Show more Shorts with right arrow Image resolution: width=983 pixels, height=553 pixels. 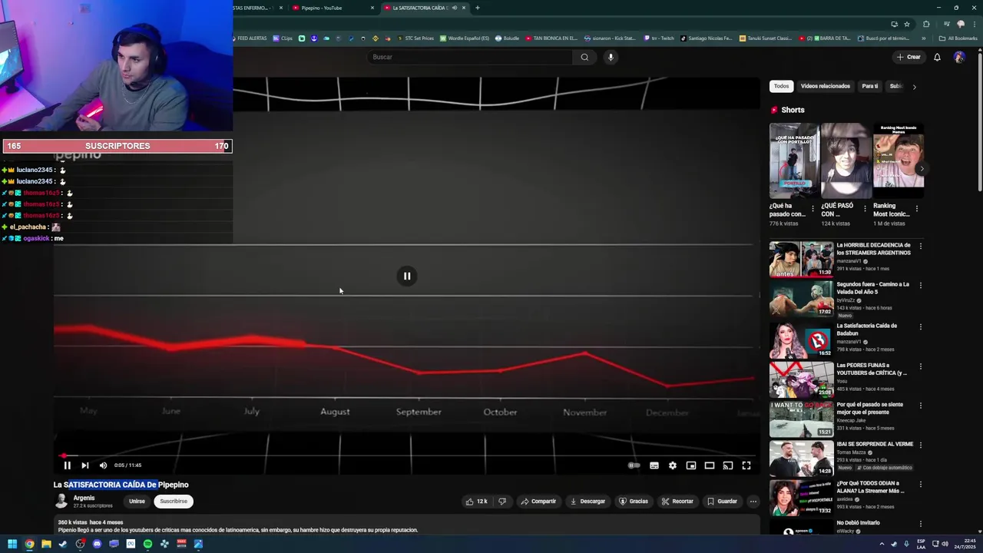tap(922, 169)
